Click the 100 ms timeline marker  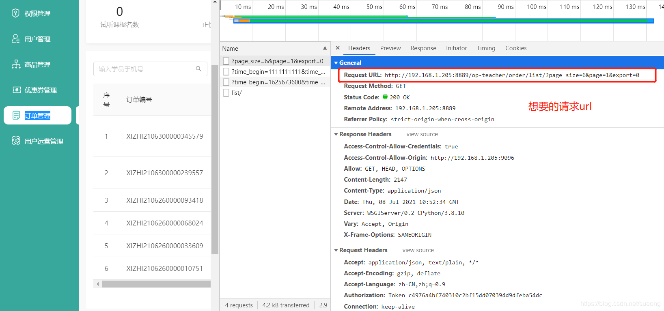537,7
